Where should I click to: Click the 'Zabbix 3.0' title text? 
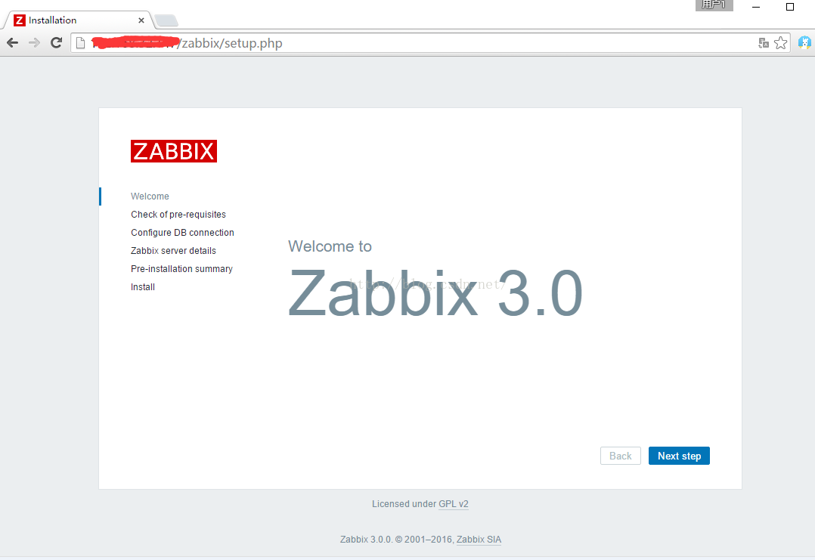tap(435, 293)
